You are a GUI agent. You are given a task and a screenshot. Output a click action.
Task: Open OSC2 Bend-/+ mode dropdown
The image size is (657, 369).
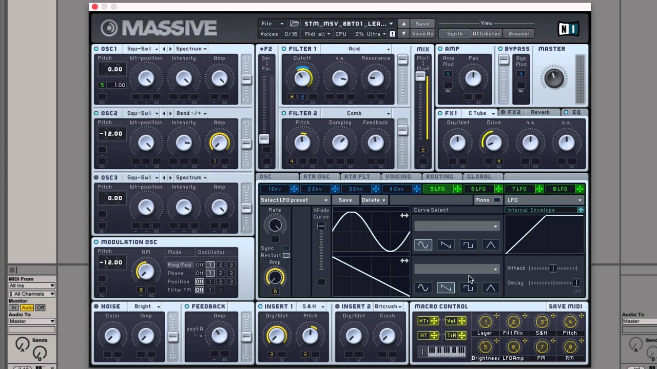(191, 113)
